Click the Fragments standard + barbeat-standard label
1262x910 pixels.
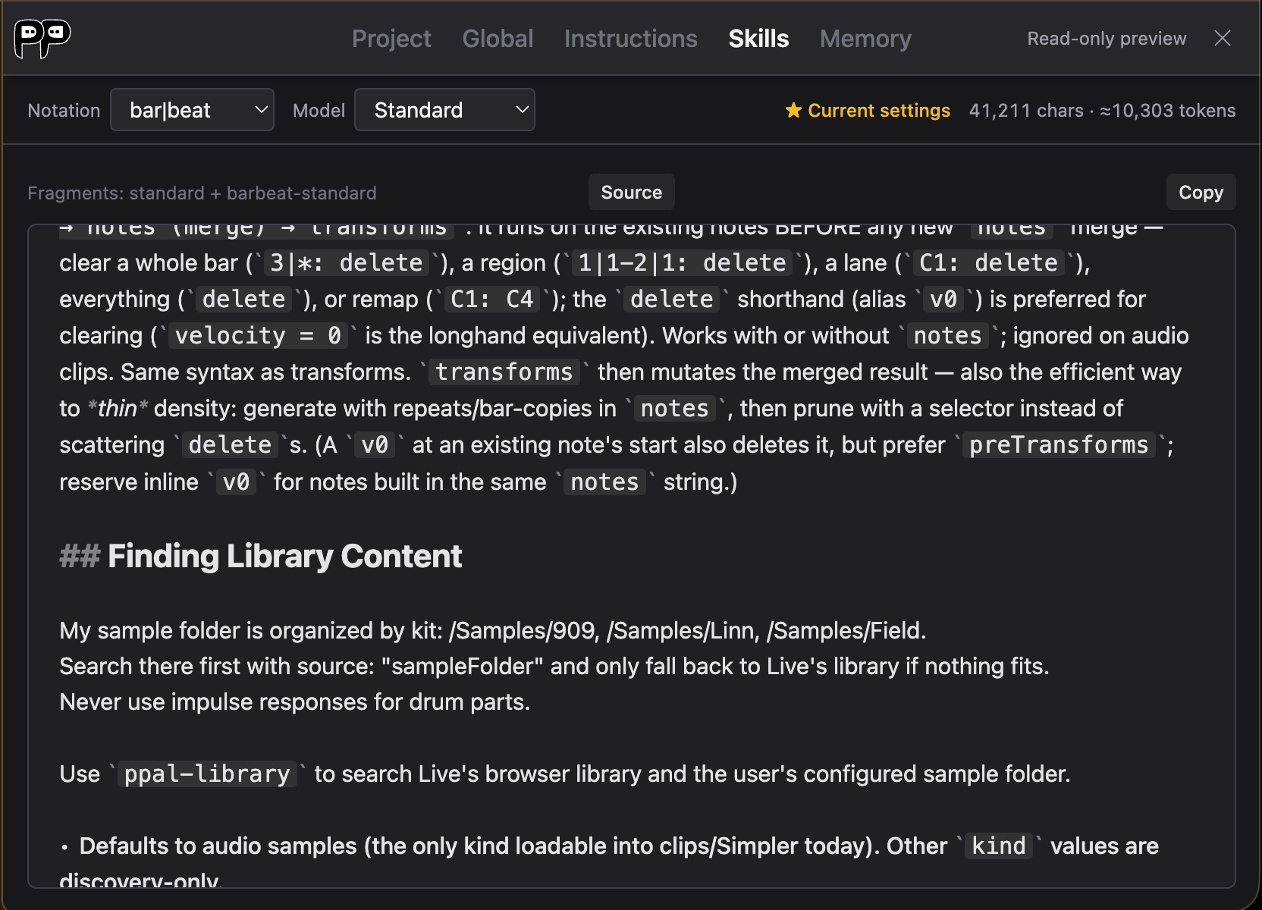pyautogui.click(x=202, y=193)
